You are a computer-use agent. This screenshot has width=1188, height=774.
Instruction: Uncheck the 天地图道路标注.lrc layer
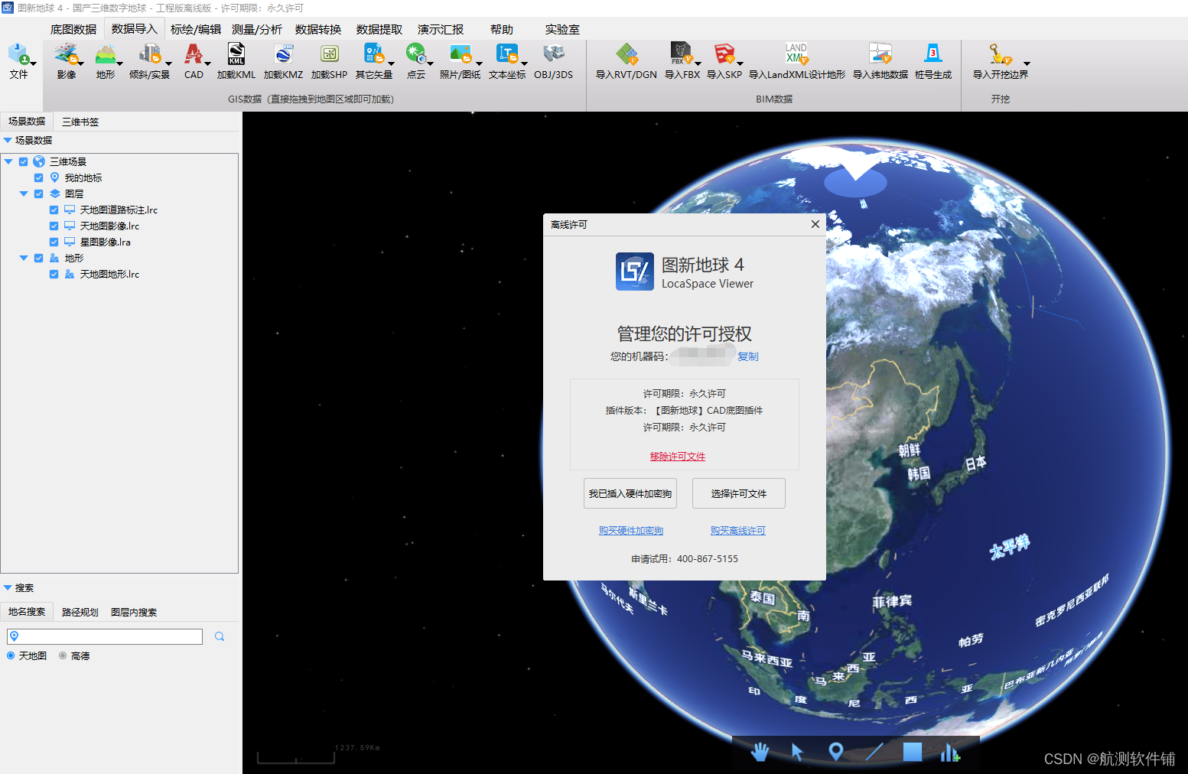click(x=54, y=210)
